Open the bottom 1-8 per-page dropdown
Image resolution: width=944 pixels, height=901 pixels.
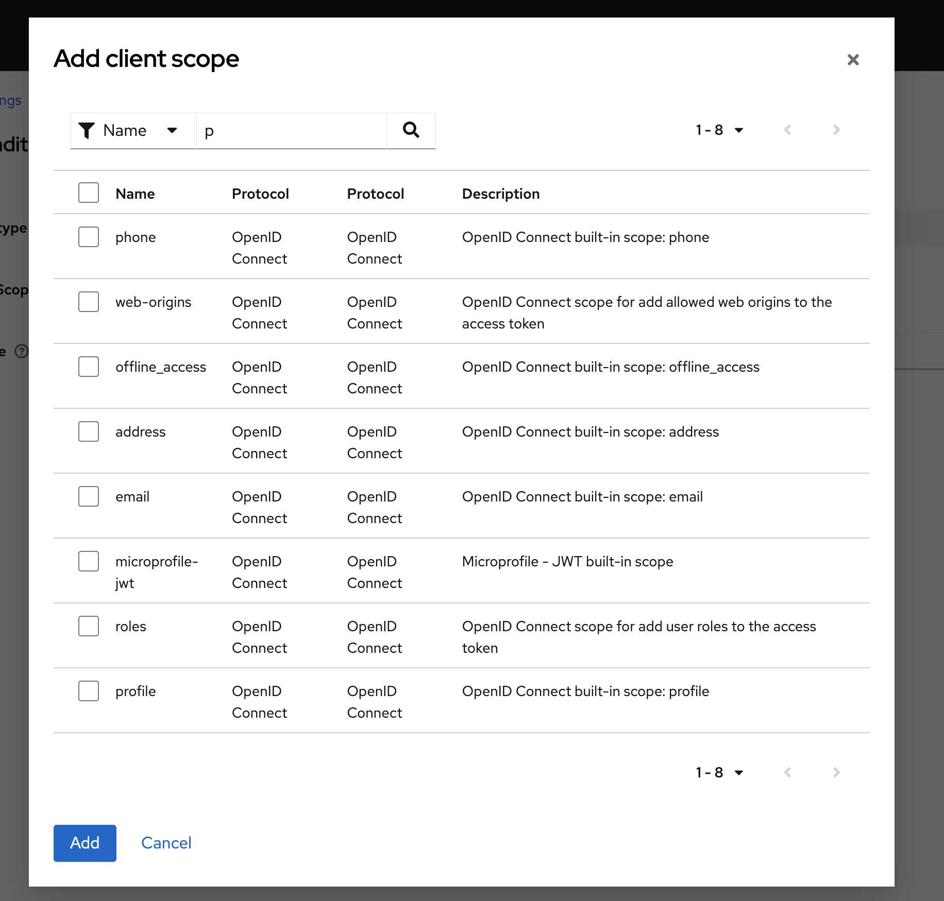[720, 772]
